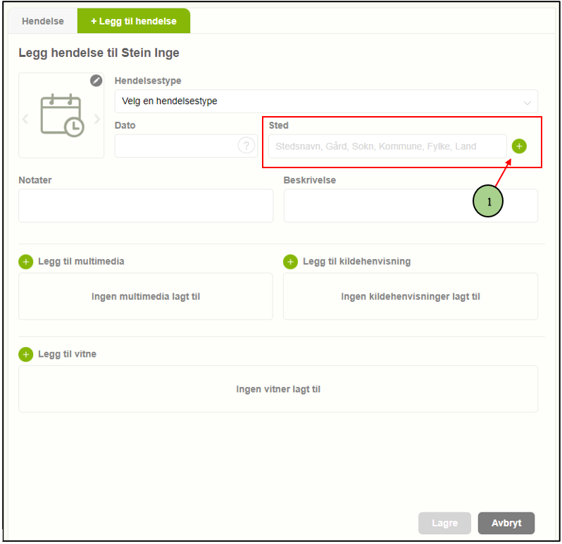Click the Legg til multimedia label
Viewport: 562px width, 544px height.
point(81,262)
